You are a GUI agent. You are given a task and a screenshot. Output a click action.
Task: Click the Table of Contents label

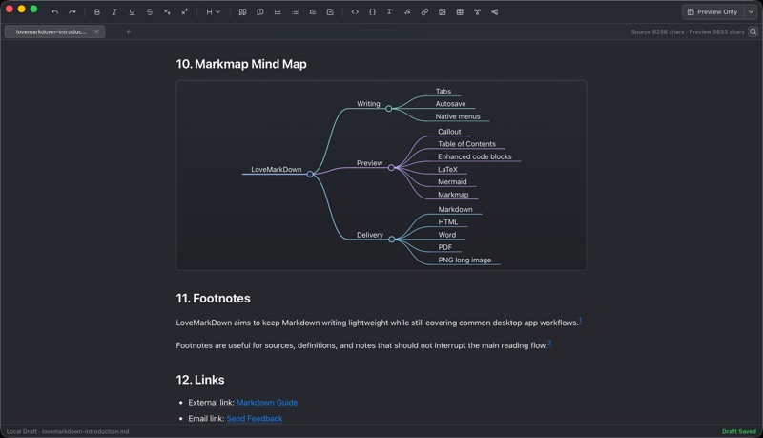click(x=466, y=144)
